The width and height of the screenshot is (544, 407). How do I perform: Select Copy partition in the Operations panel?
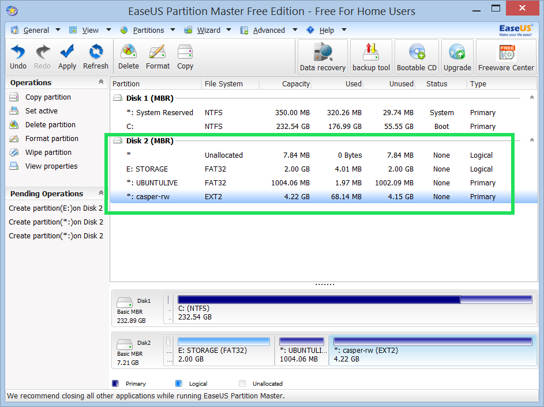point(48,97)
